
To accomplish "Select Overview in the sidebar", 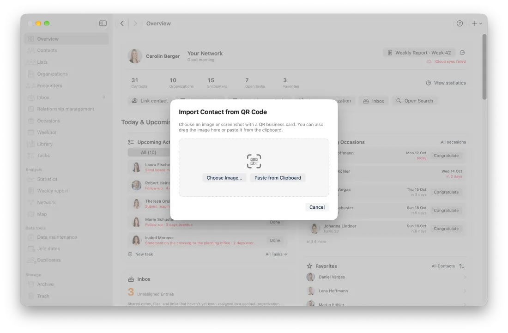I will coord(67,39).
